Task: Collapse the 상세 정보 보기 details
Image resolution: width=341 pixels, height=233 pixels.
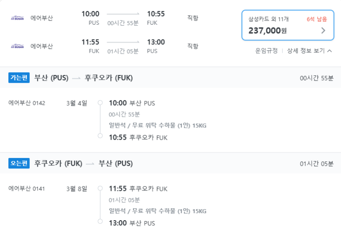Action: coord(309,51)
